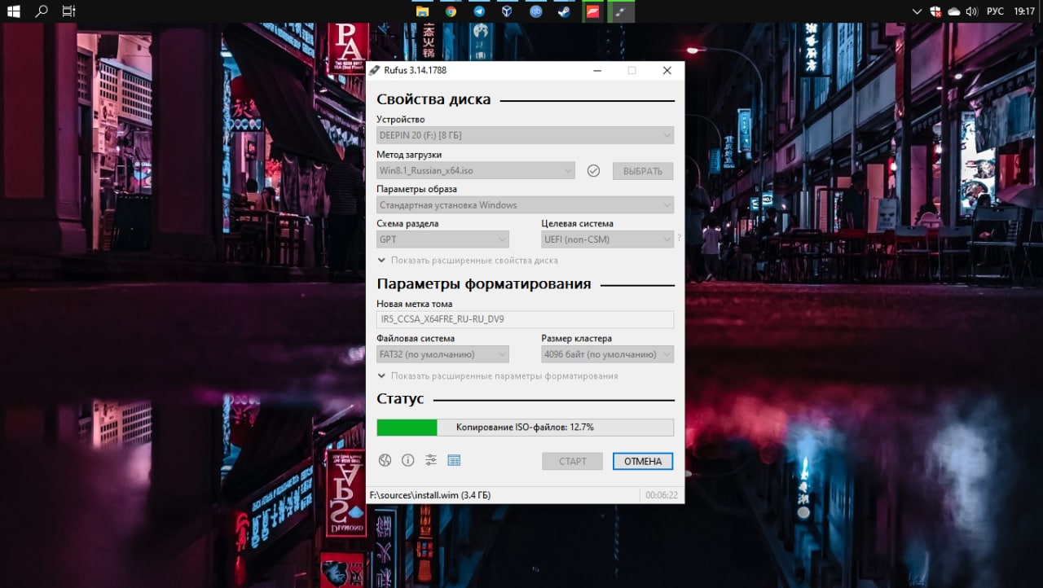Close the Rufus window
Viewport: 1043px width, 588px height.
tap(667, 71)
